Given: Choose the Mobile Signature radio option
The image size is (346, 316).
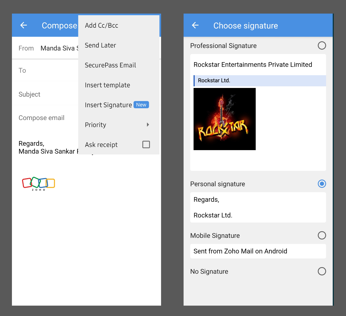Looking at the screenshot, I should [x=322, y=235].
